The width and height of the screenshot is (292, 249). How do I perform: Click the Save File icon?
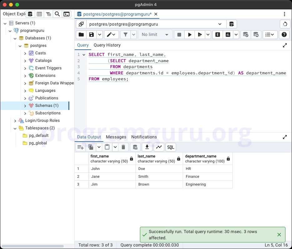tap(92, 34)
